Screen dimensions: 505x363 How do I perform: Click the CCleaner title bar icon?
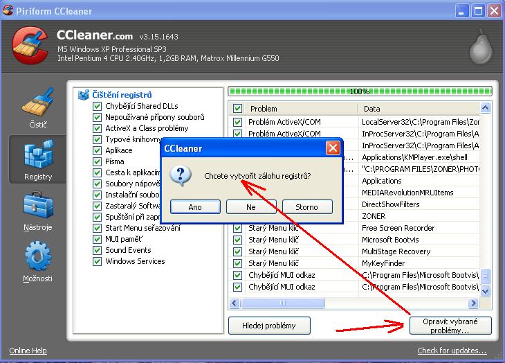(x=8, y=10)
